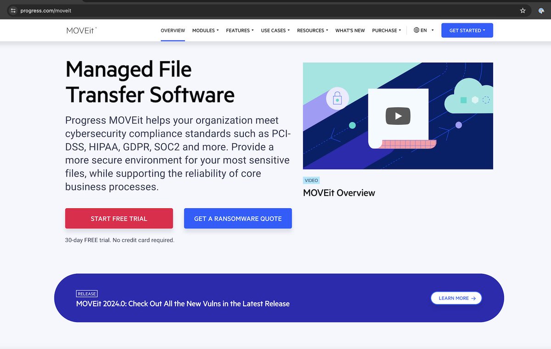The height and width of the screenshot is (349, 551).
Task: Expand the Resources menu
Action: coord(313,30)
